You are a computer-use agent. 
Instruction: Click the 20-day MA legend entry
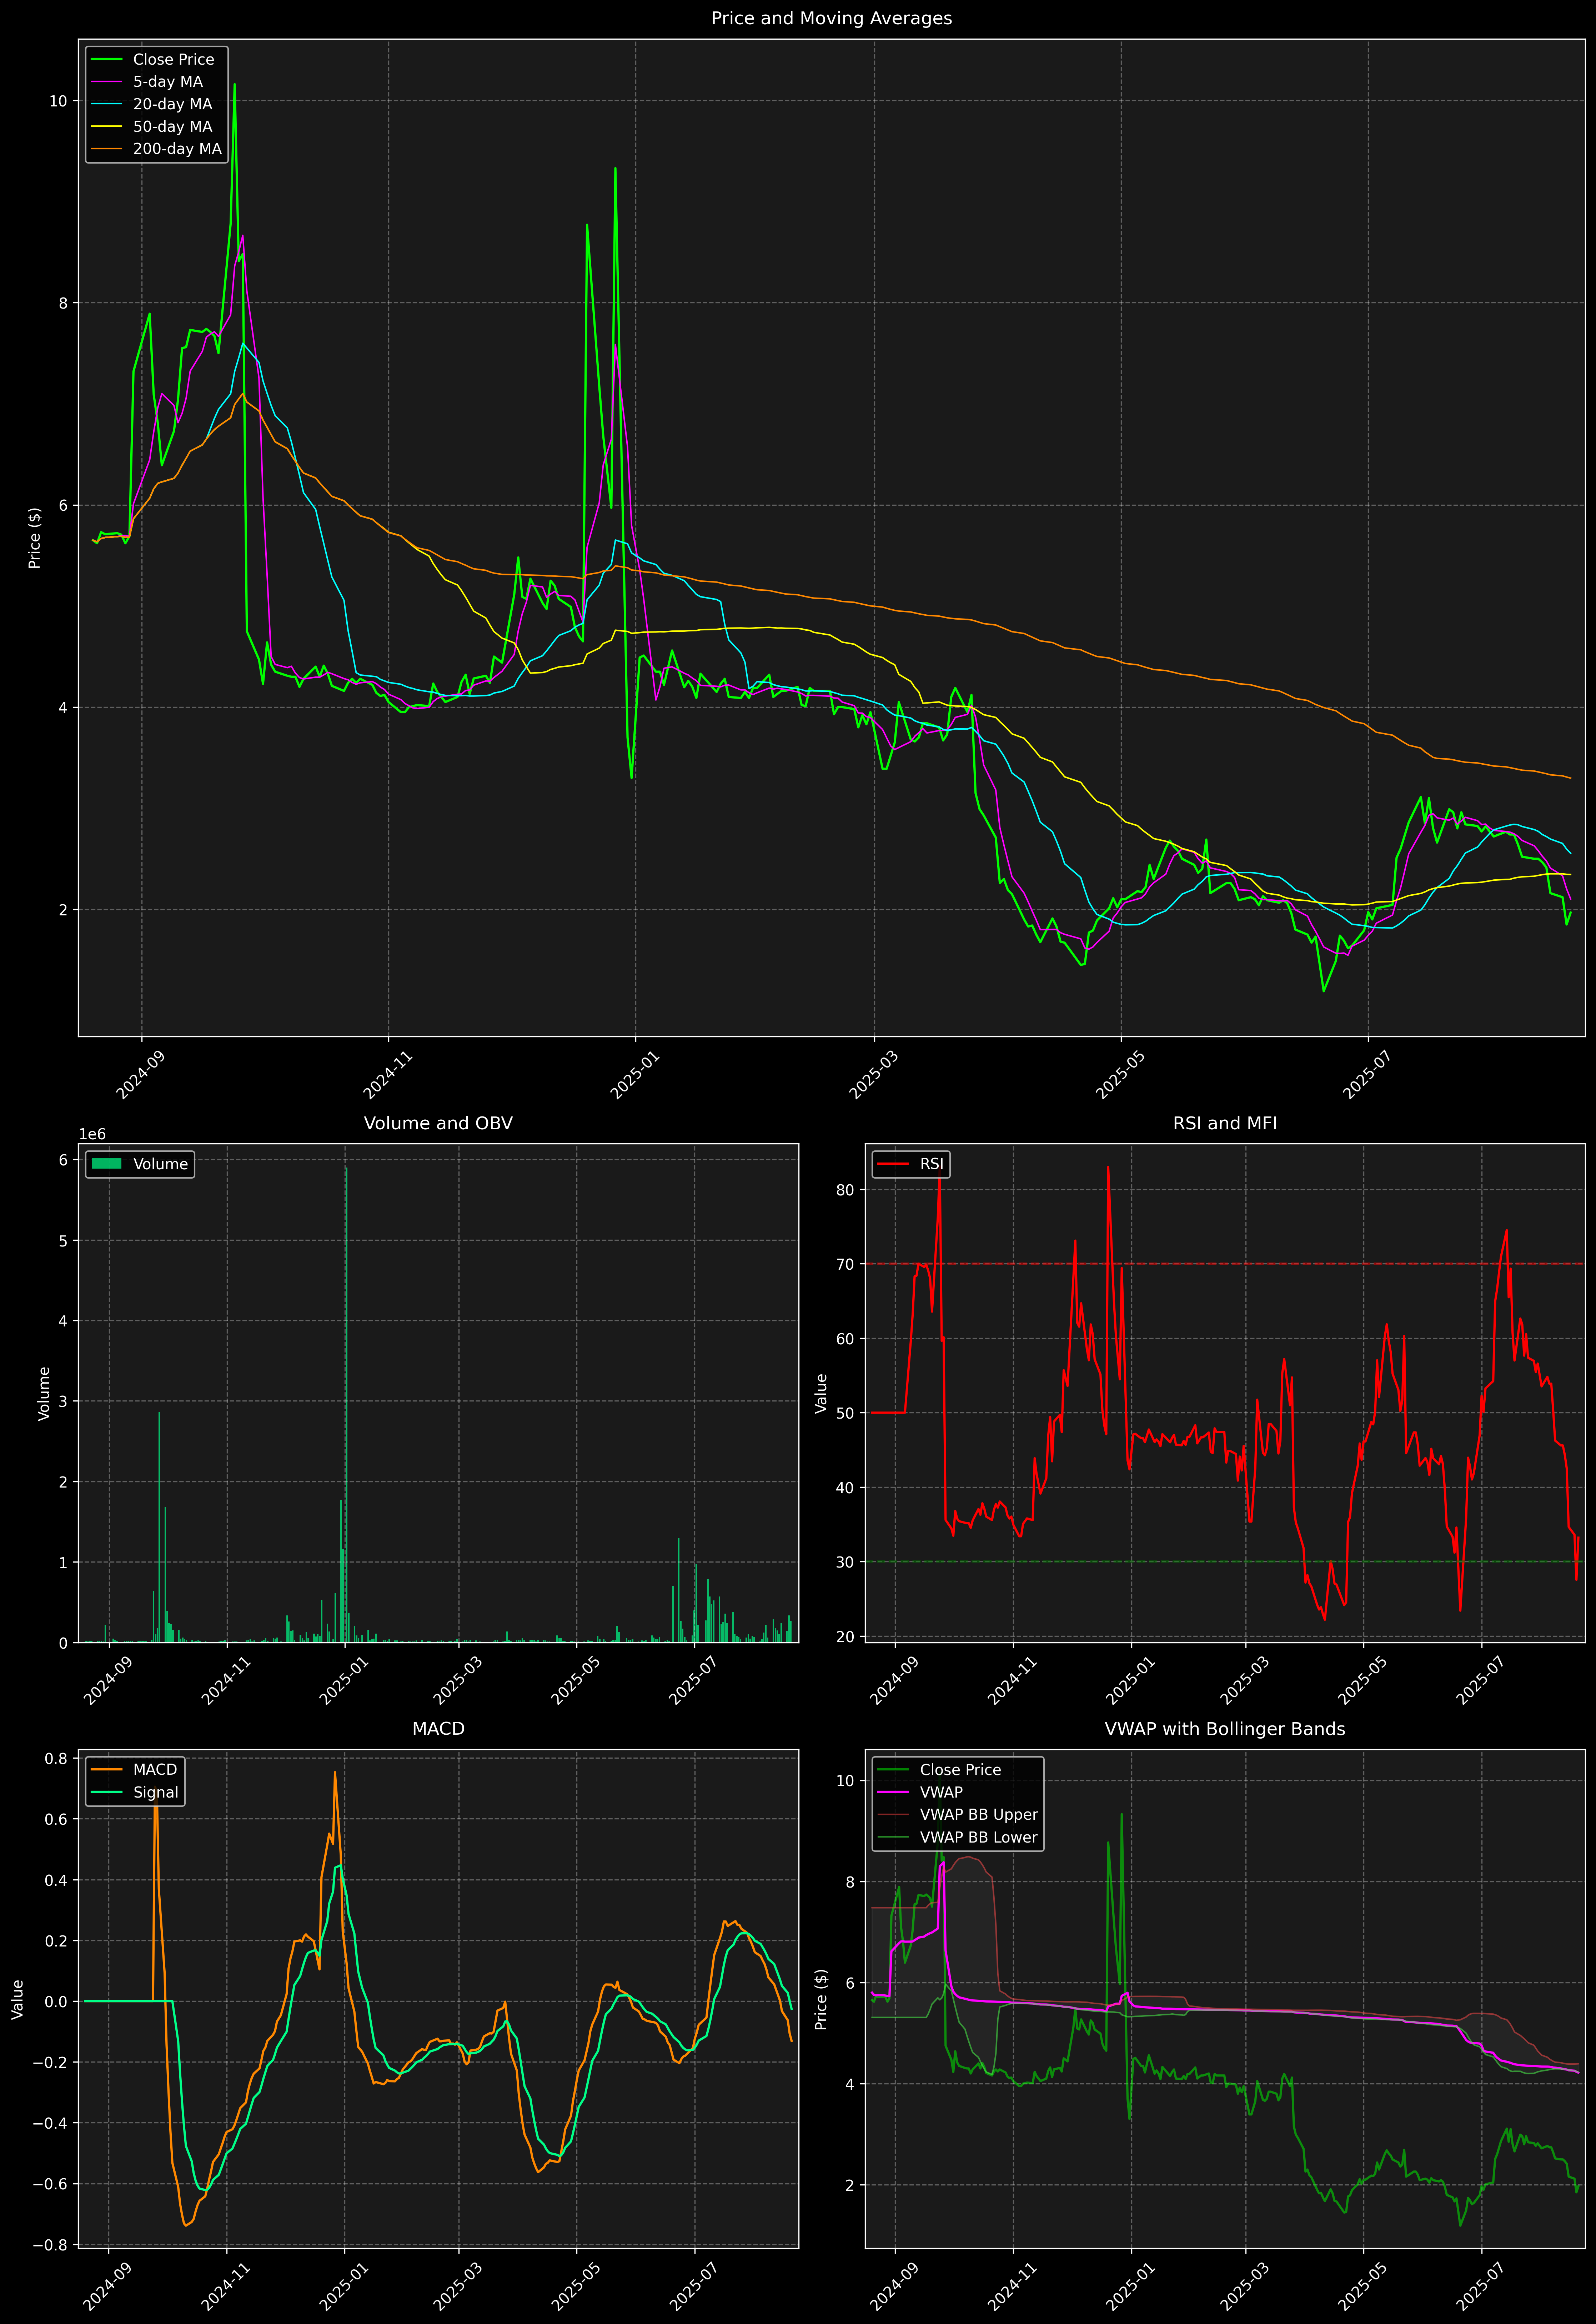tap(172, 104)
